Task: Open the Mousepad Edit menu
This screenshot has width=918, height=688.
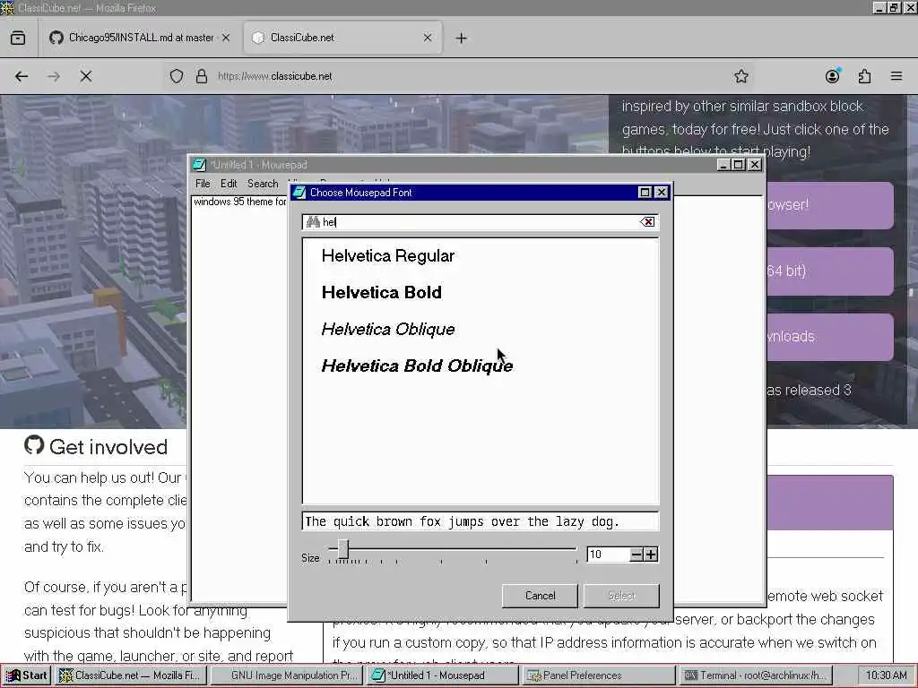Action: point(229,184)
